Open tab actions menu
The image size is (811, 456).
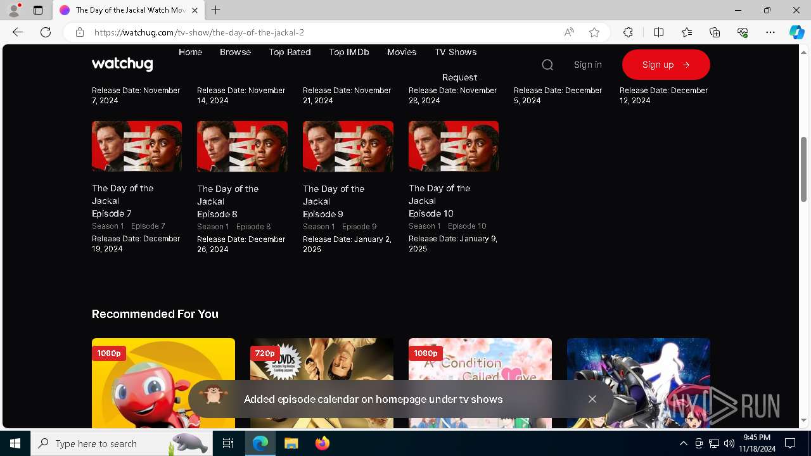coord(38,10)
